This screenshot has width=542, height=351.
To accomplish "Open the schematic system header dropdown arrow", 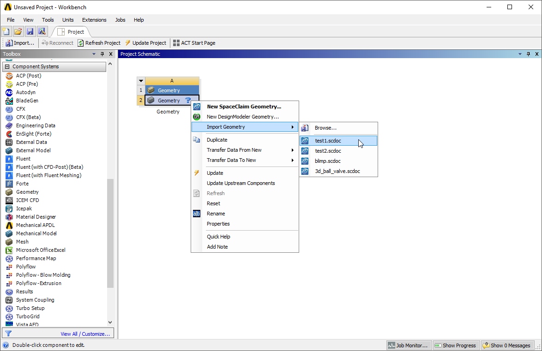I will (141, 80).
